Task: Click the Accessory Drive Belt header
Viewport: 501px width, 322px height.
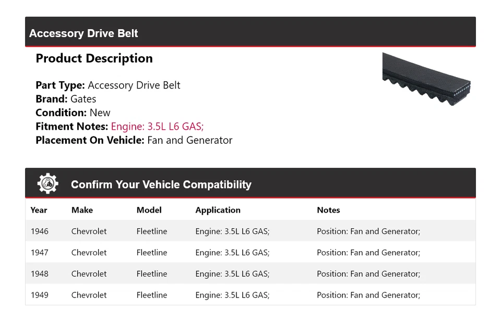Action: point(83,33)
